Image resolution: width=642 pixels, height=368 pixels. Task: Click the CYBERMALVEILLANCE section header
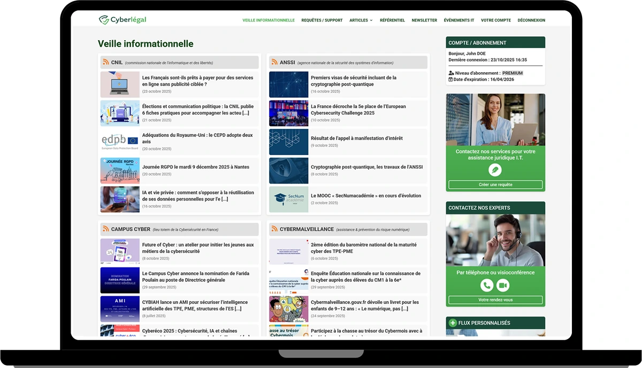(x=348, y=229)
